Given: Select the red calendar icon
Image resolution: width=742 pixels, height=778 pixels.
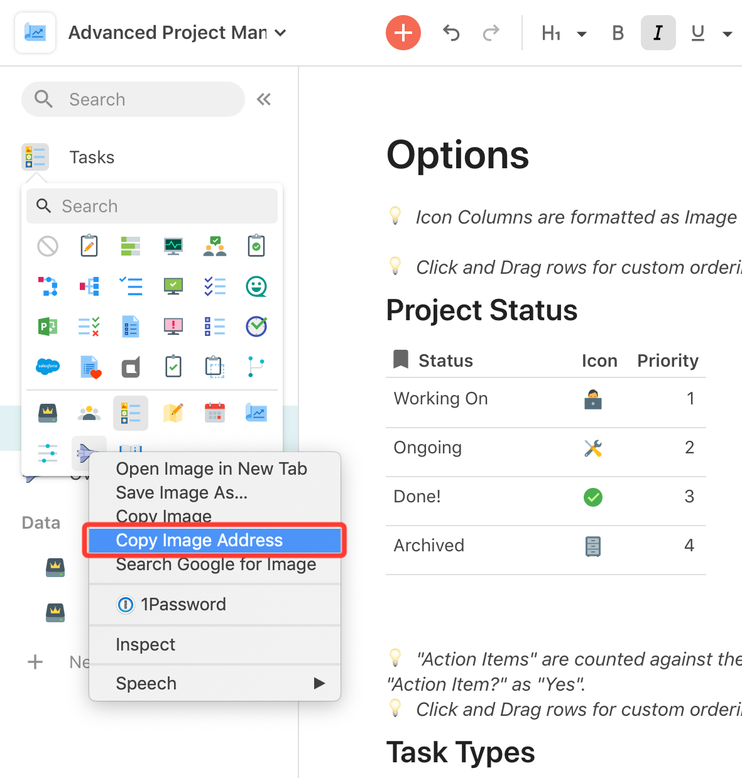Looking at the screenshot, I should coord(214,412).
